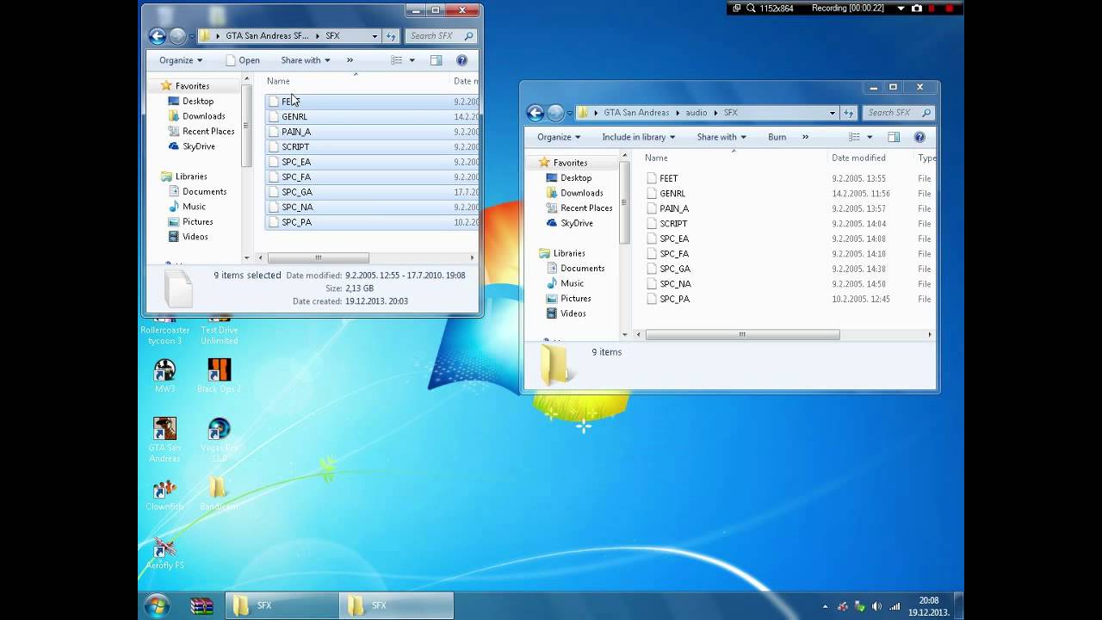Select GTA San Andreas desktop shortcut
This screenshot has width=1102, height=620.
[x=164, y=439]
